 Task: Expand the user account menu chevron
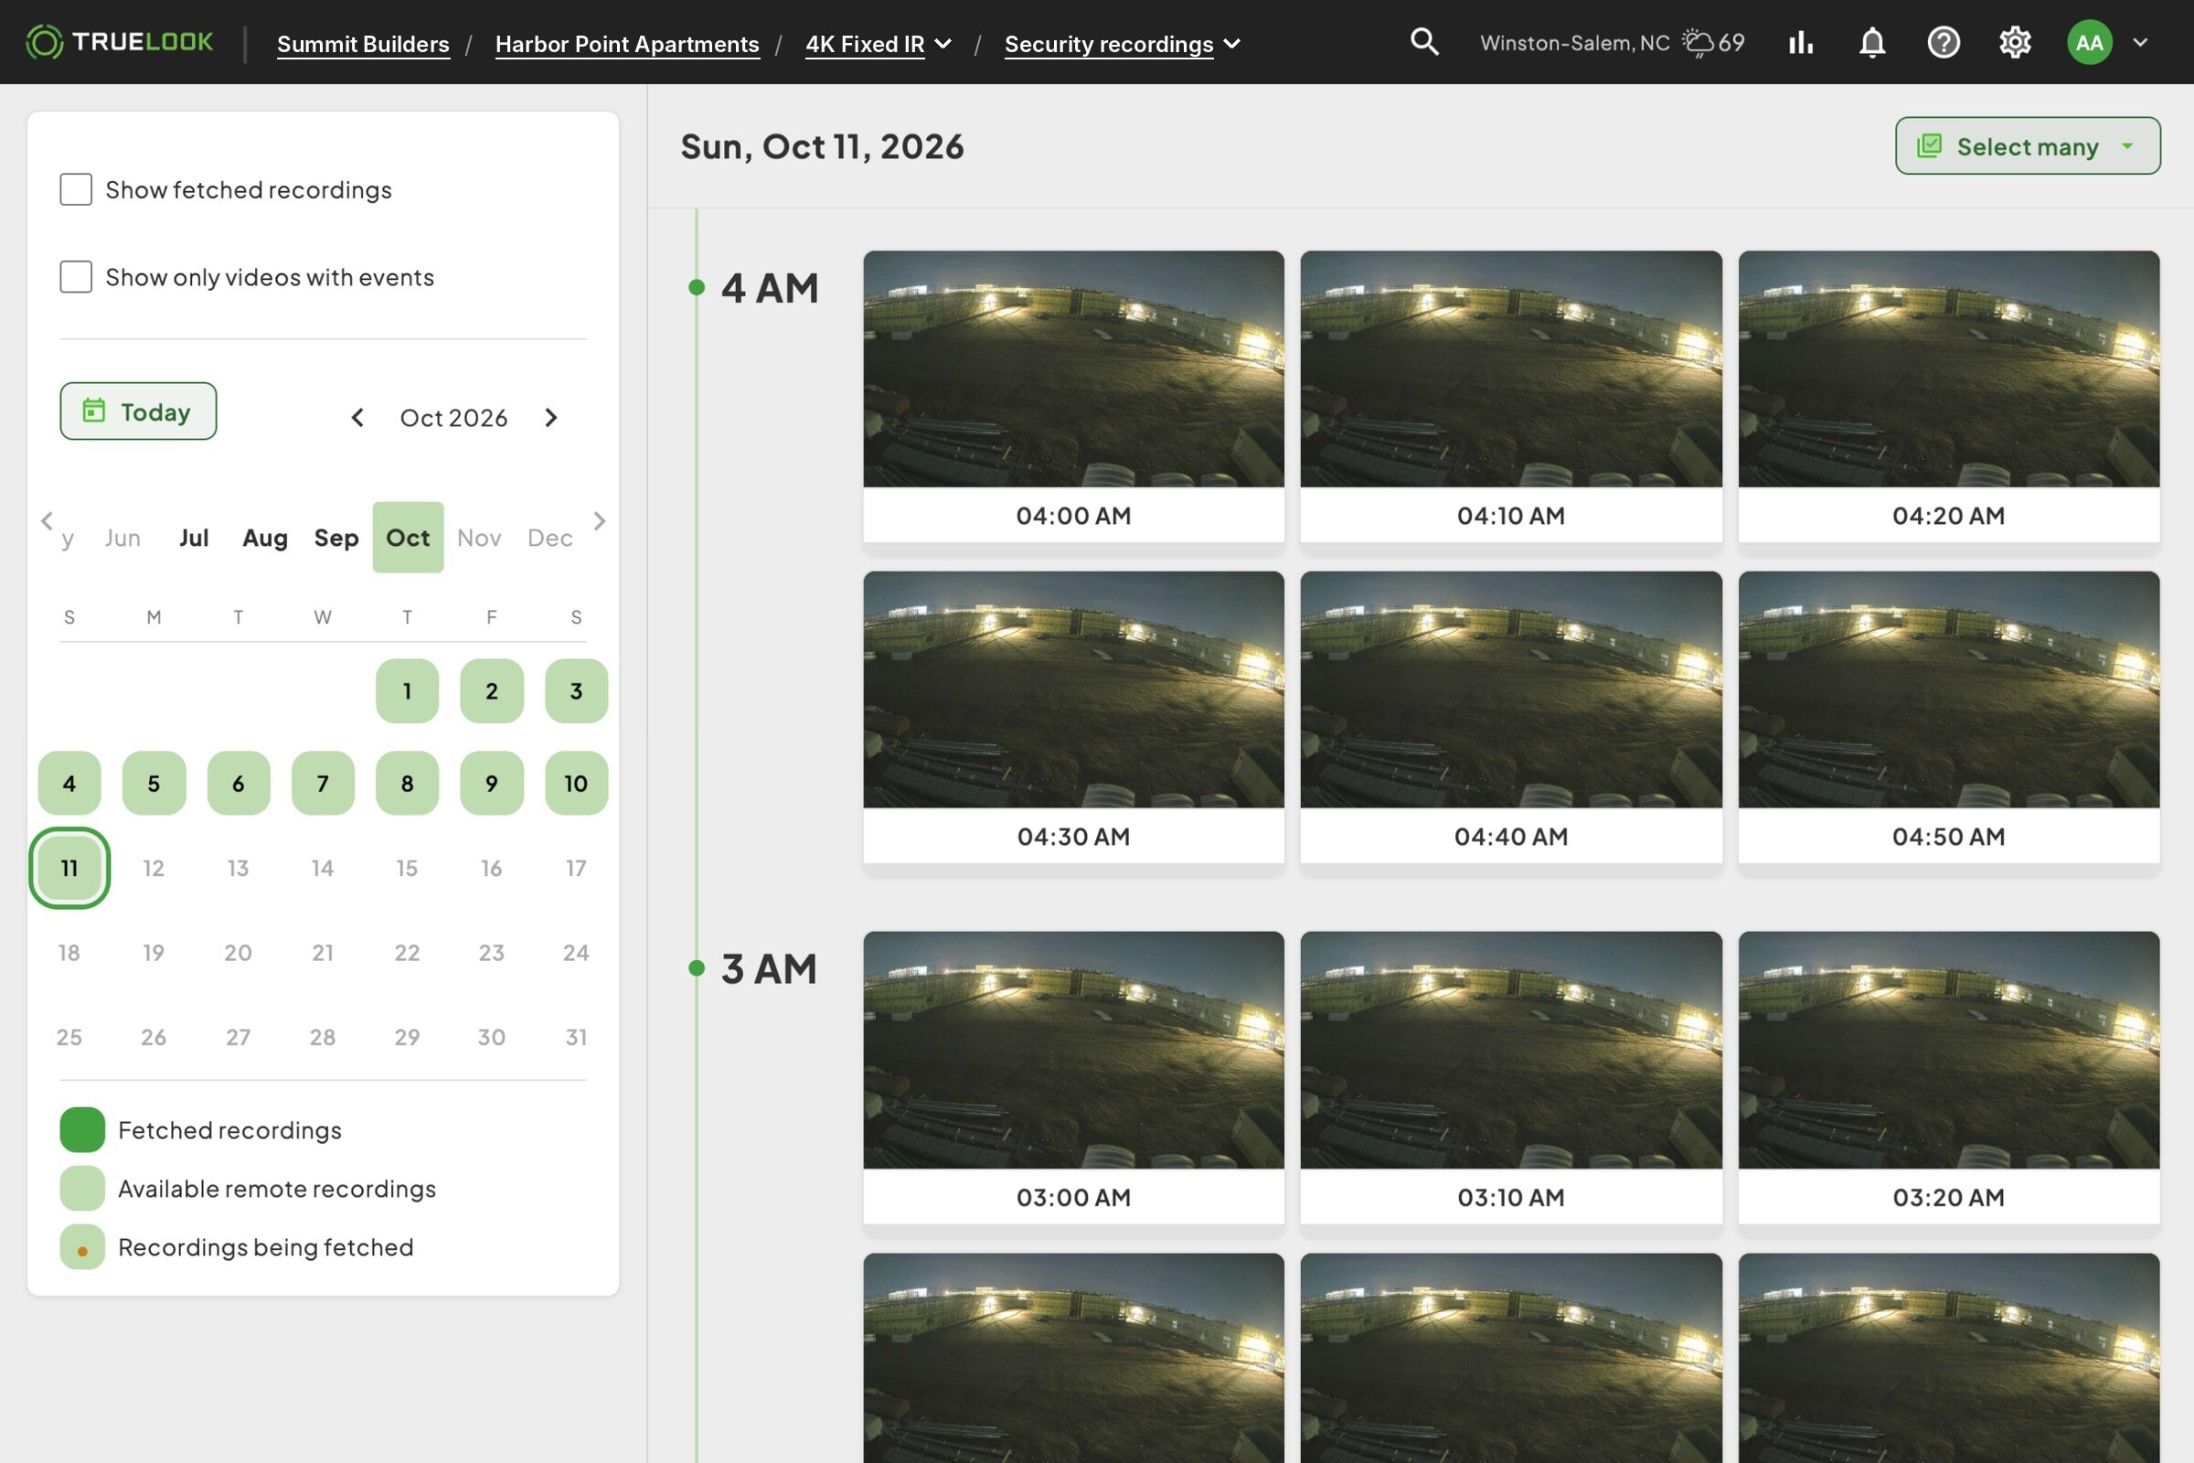2141,42
